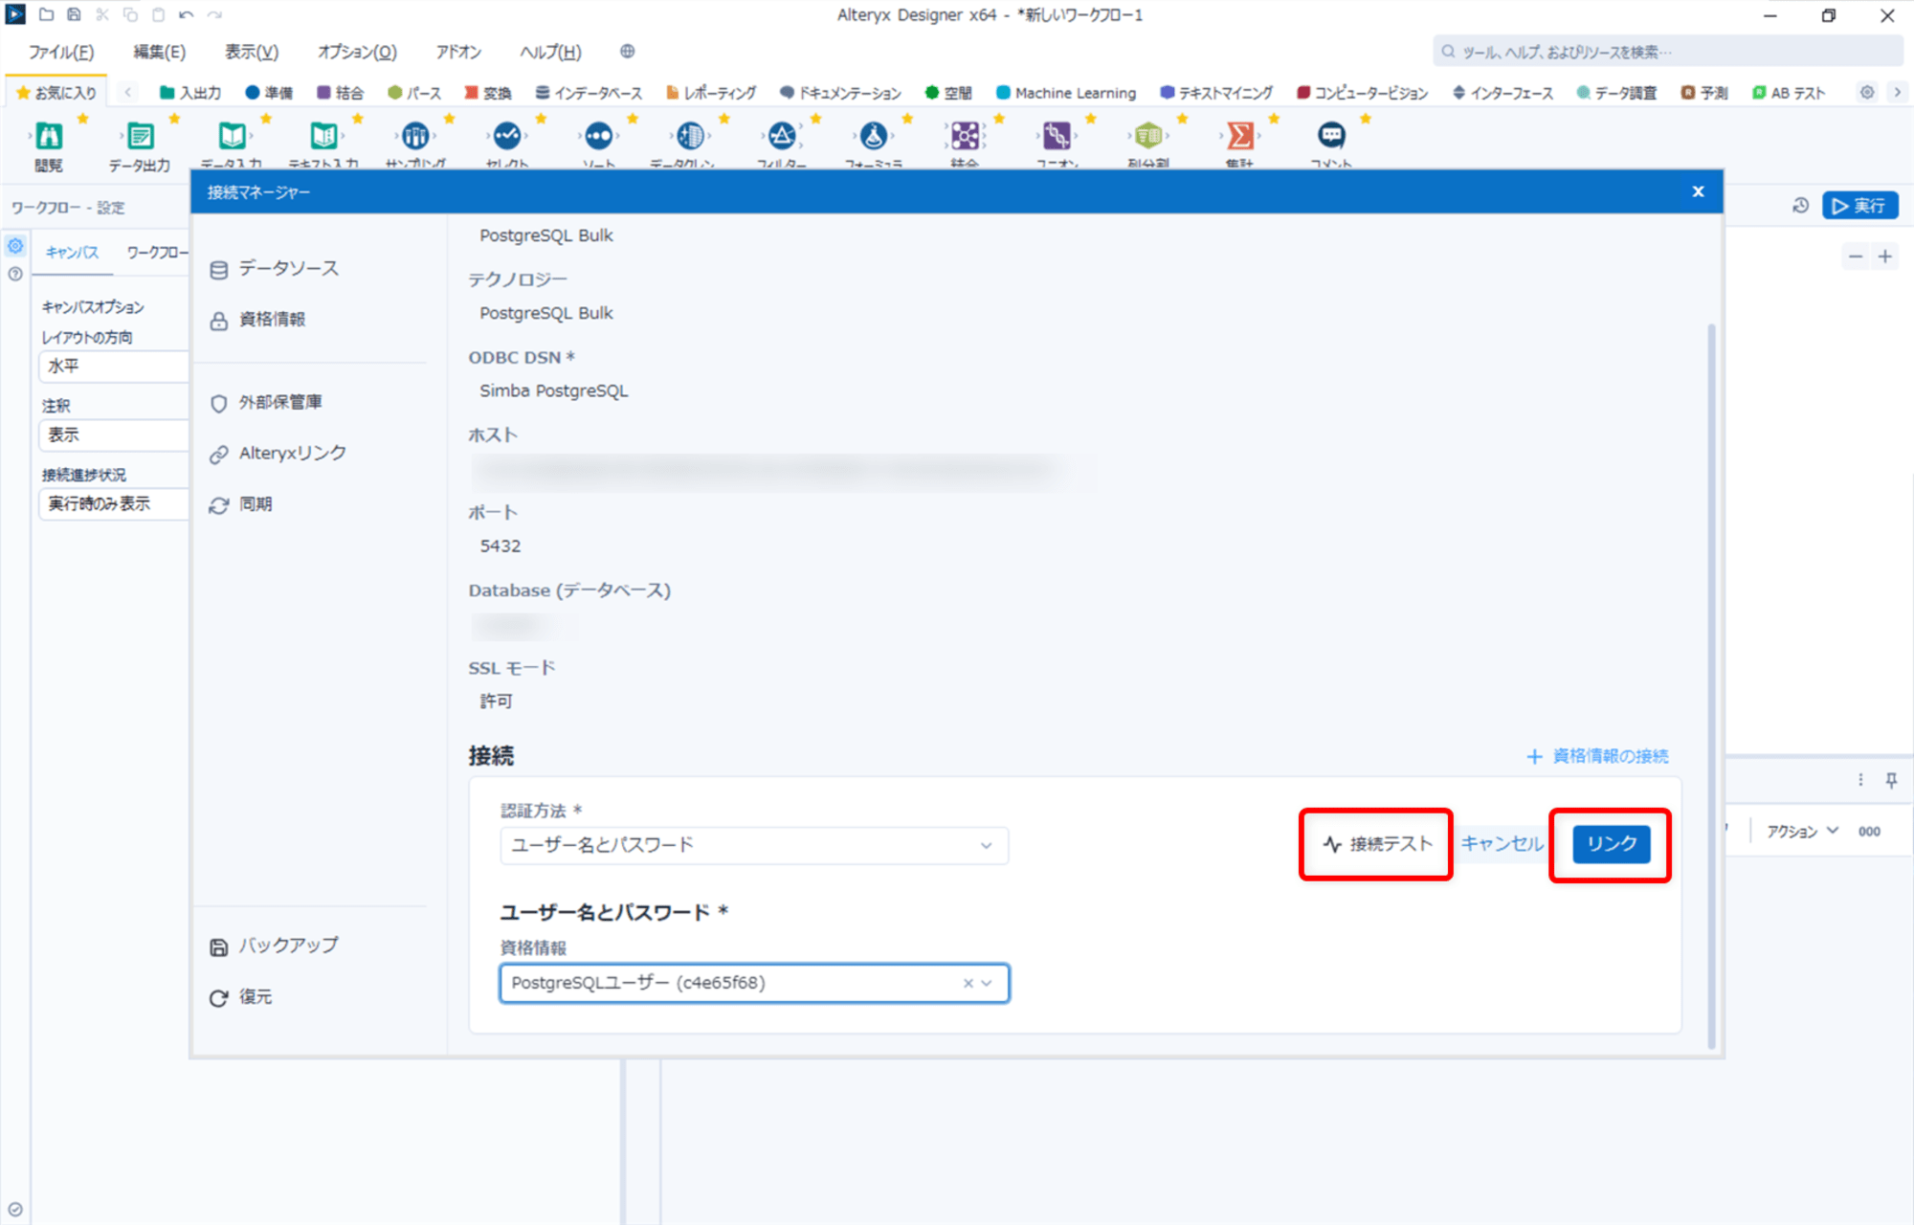The height and width of the screenshot is (1225, 1914).
Task: Open the オプション(O) menu
Action: point(357,52)
